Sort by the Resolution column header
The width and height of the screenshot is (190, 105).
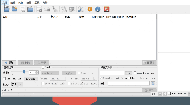point(98,17)
